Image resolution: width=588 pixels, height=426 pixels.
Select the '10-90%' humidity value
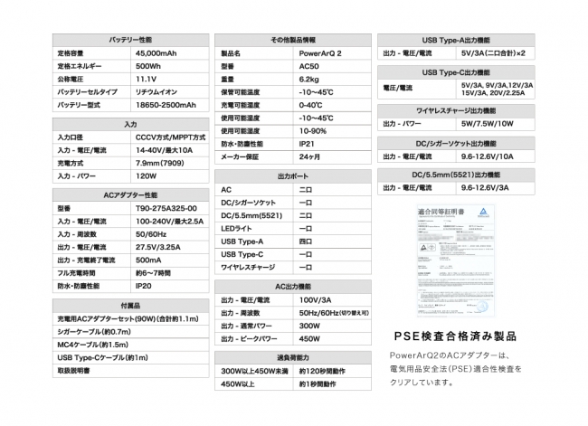click(313, 131)
